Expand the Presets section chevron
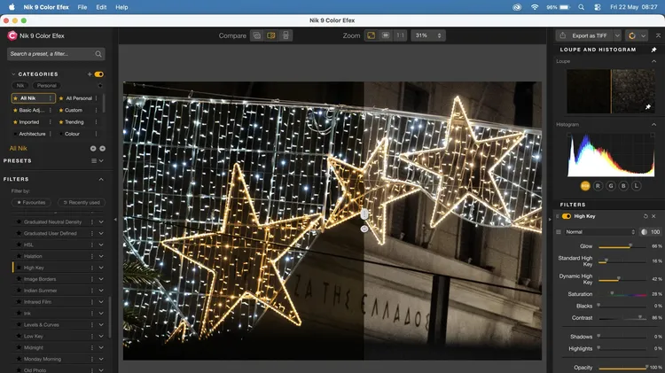Image resolution: width=665 pixels, height=373 pixels. [x=101, y=161]
